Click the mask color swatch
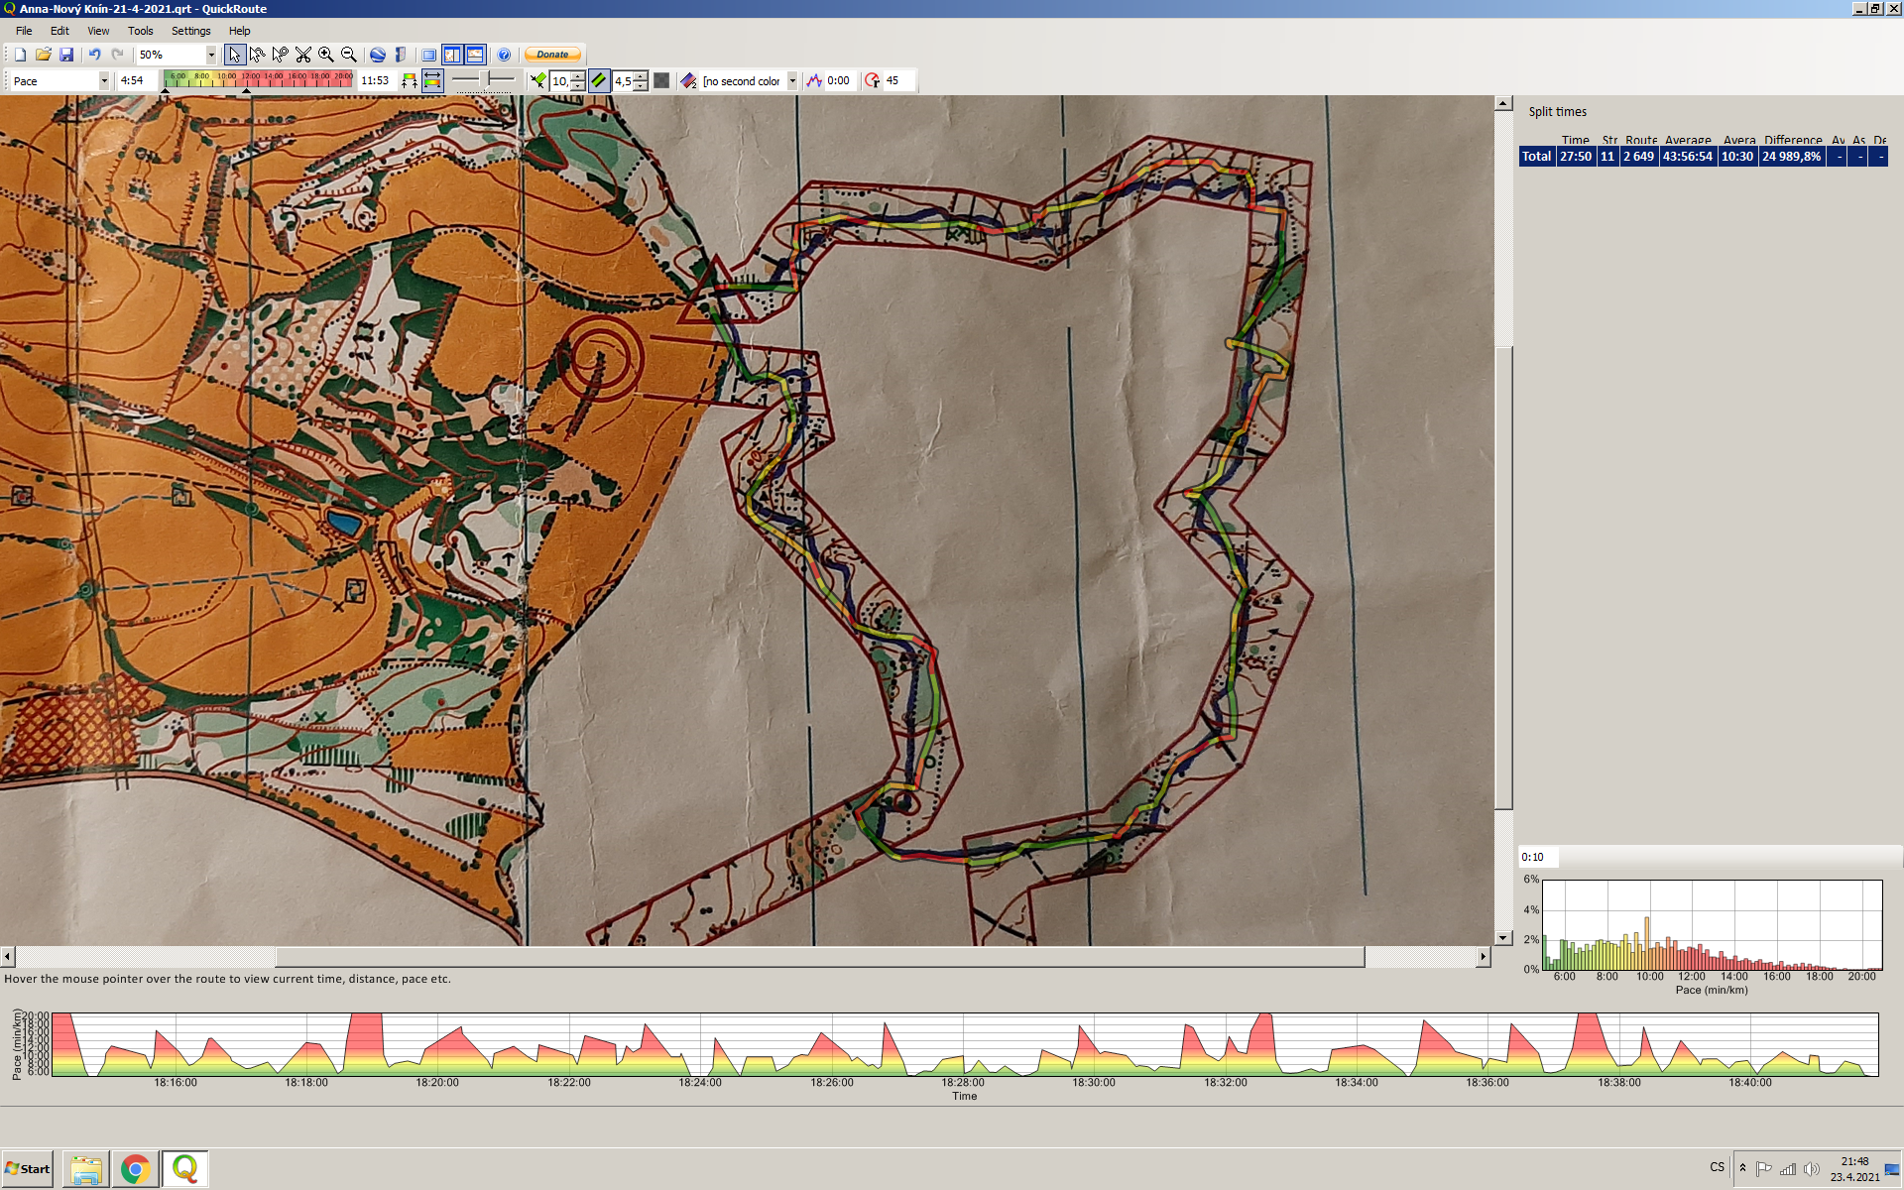Screen dimensions: 1904x1190 coord(661,81)
